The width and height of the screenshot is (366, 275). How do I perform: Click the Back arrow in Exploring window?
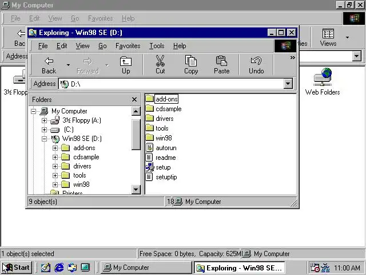pyautogui.click(x=49, y=61)
